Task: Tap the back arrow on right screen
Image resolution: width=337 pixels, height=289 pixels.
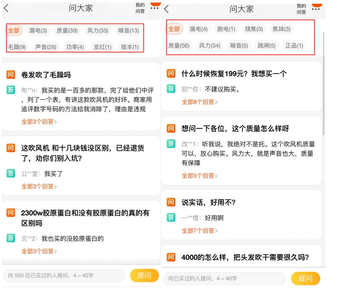Action: [x=167, y=9]
